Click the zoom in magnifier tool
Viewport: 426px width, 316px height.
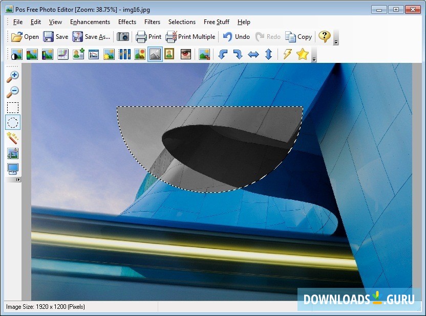click(x=13, y=77)
